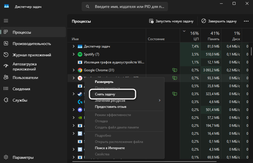Open Параметры settings gear
This screenshot has width=253, height=163.
tap(6, 158)
